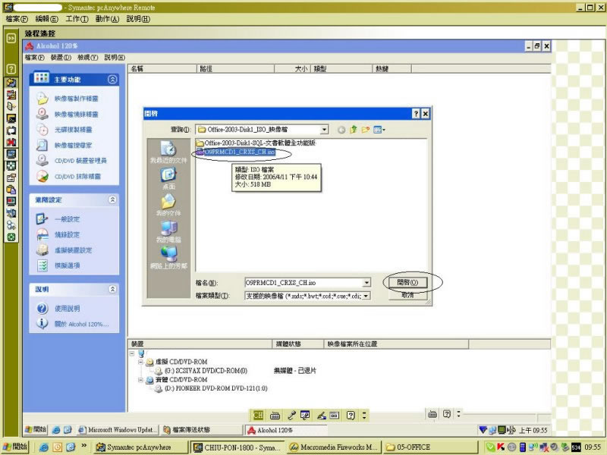Click Internet Explorer icon in remote quick launch
This screenshot has width=607, height=455.
point(56,429)
